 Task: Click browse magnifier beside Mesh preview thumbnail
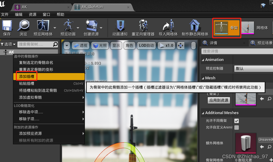pos(269,99)
